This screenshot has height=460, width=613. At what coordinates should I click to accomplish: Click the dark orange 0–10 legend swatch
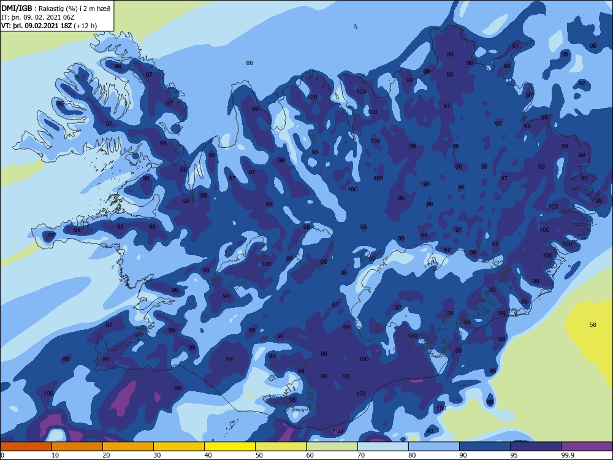[26, 447]
